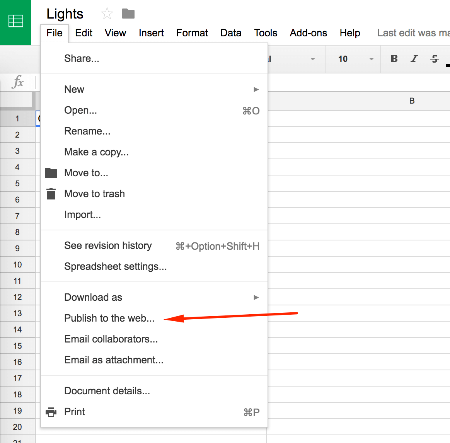This screenshot has height=443, width=450.
Task: Open the Add-ons menu
Action: (308, 33)
